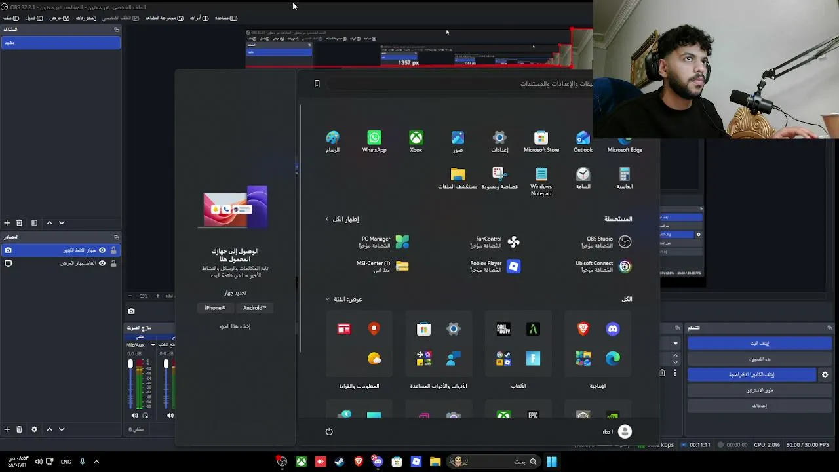The image size is (839, 472).
Task: Open the ملف (File) menu
Action: point(11,18)
